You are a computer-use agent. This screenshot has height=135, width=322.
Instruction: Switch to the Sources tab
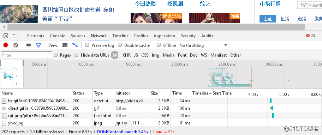pyautogui.click(x=78, y=36)
